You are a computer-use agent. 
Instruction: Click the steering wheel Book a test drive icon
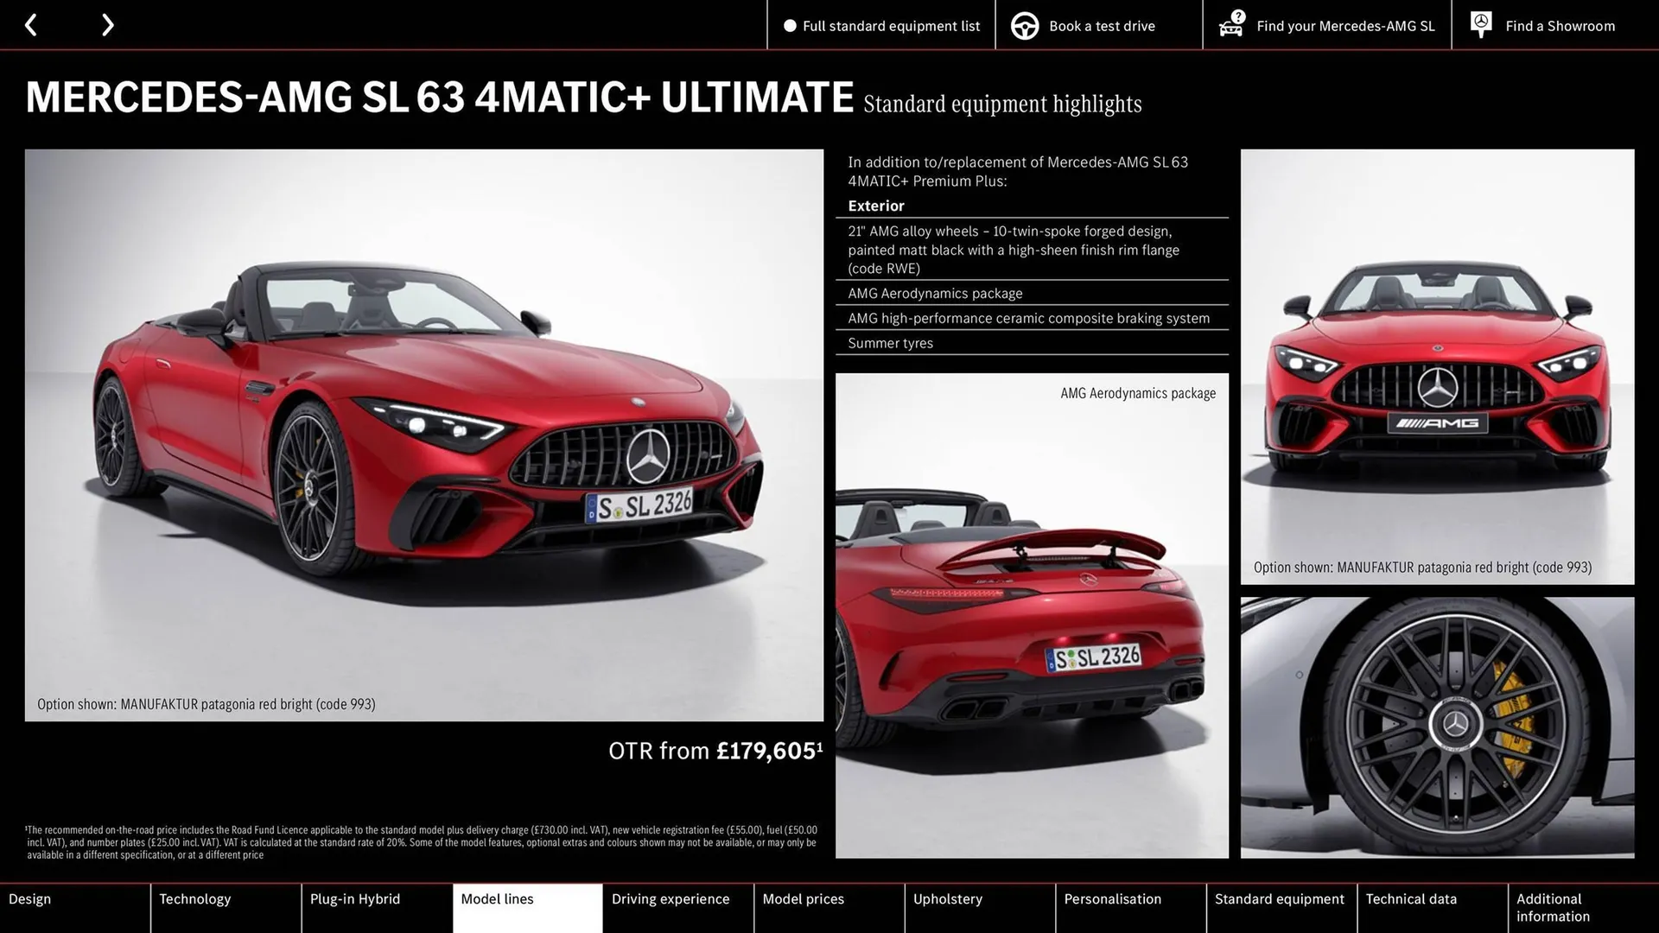pyautogui.click(x=1024, y=25)
